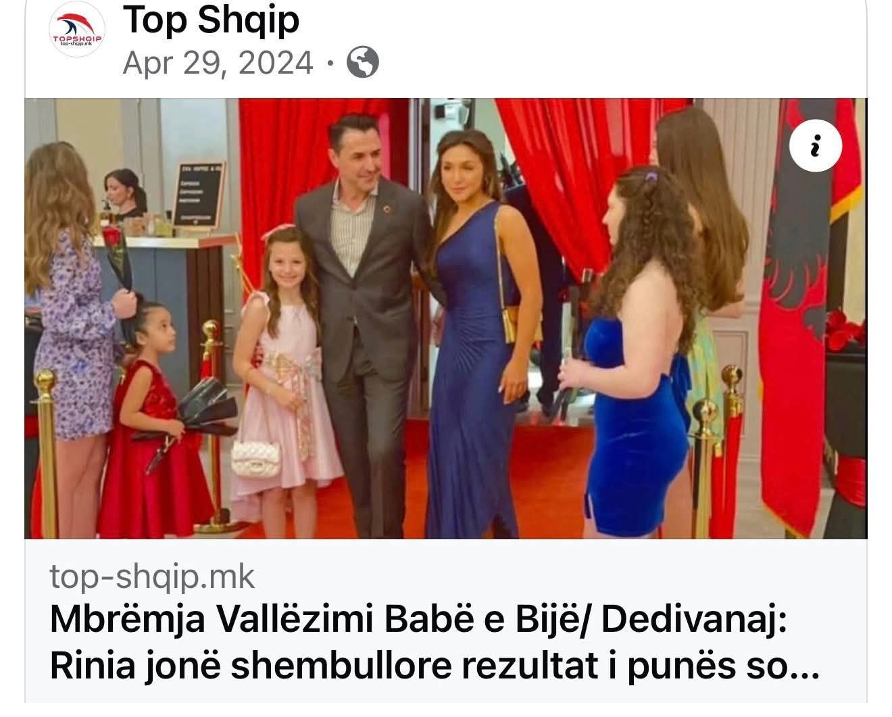Click the white quilted handbag in photo
Image resolution: width=892 pixels, height=717 pixels.
[x=251, y=458]
